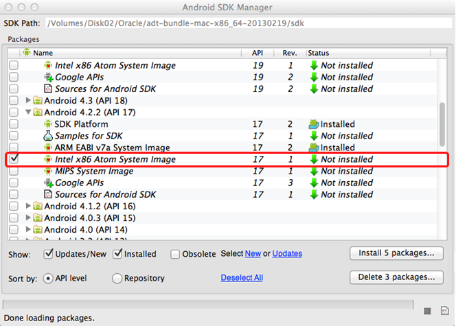Click the Name column header
This screenshot has height=326, width=456.
point(131,53)
